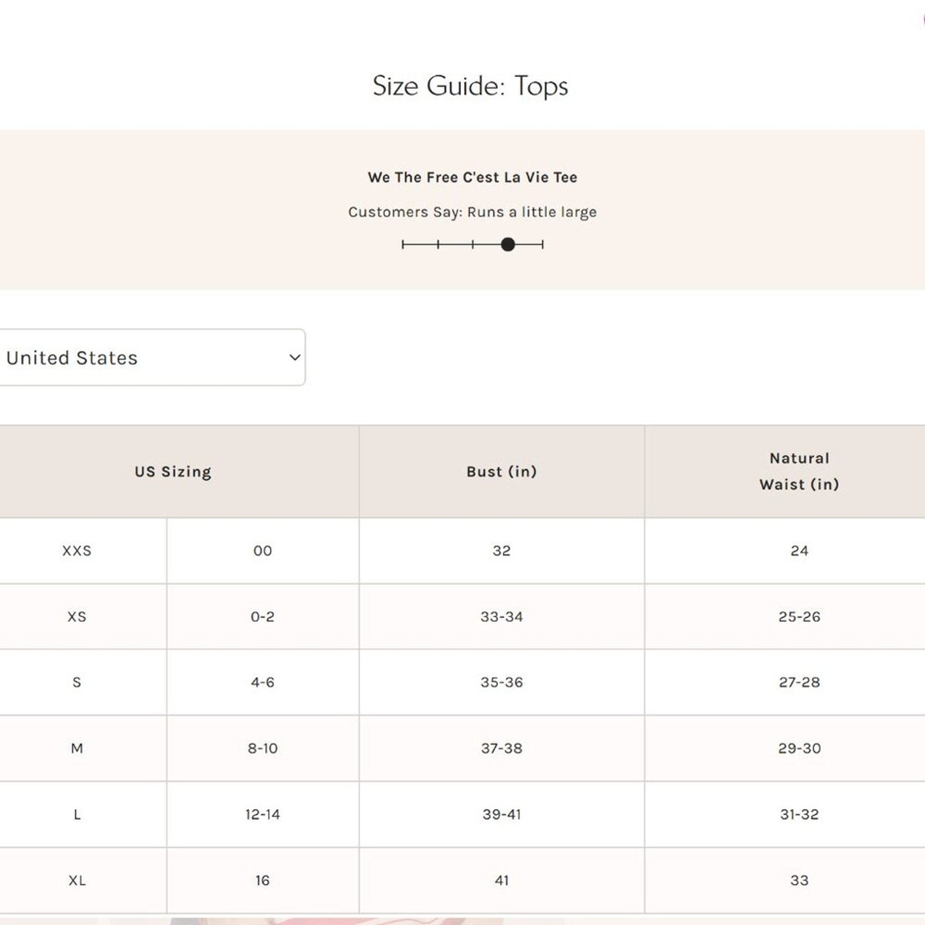Select the L size cell
The height and width of the screenshot is (925, 925).
[77, 815]
